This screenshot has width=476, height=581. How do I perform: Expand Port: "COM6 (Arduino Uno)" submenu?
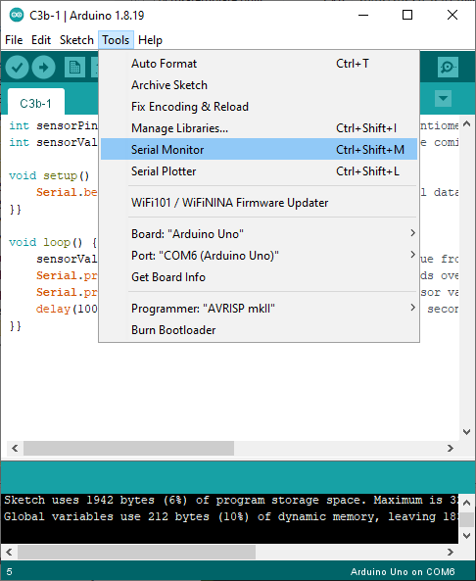click(259, 256)
